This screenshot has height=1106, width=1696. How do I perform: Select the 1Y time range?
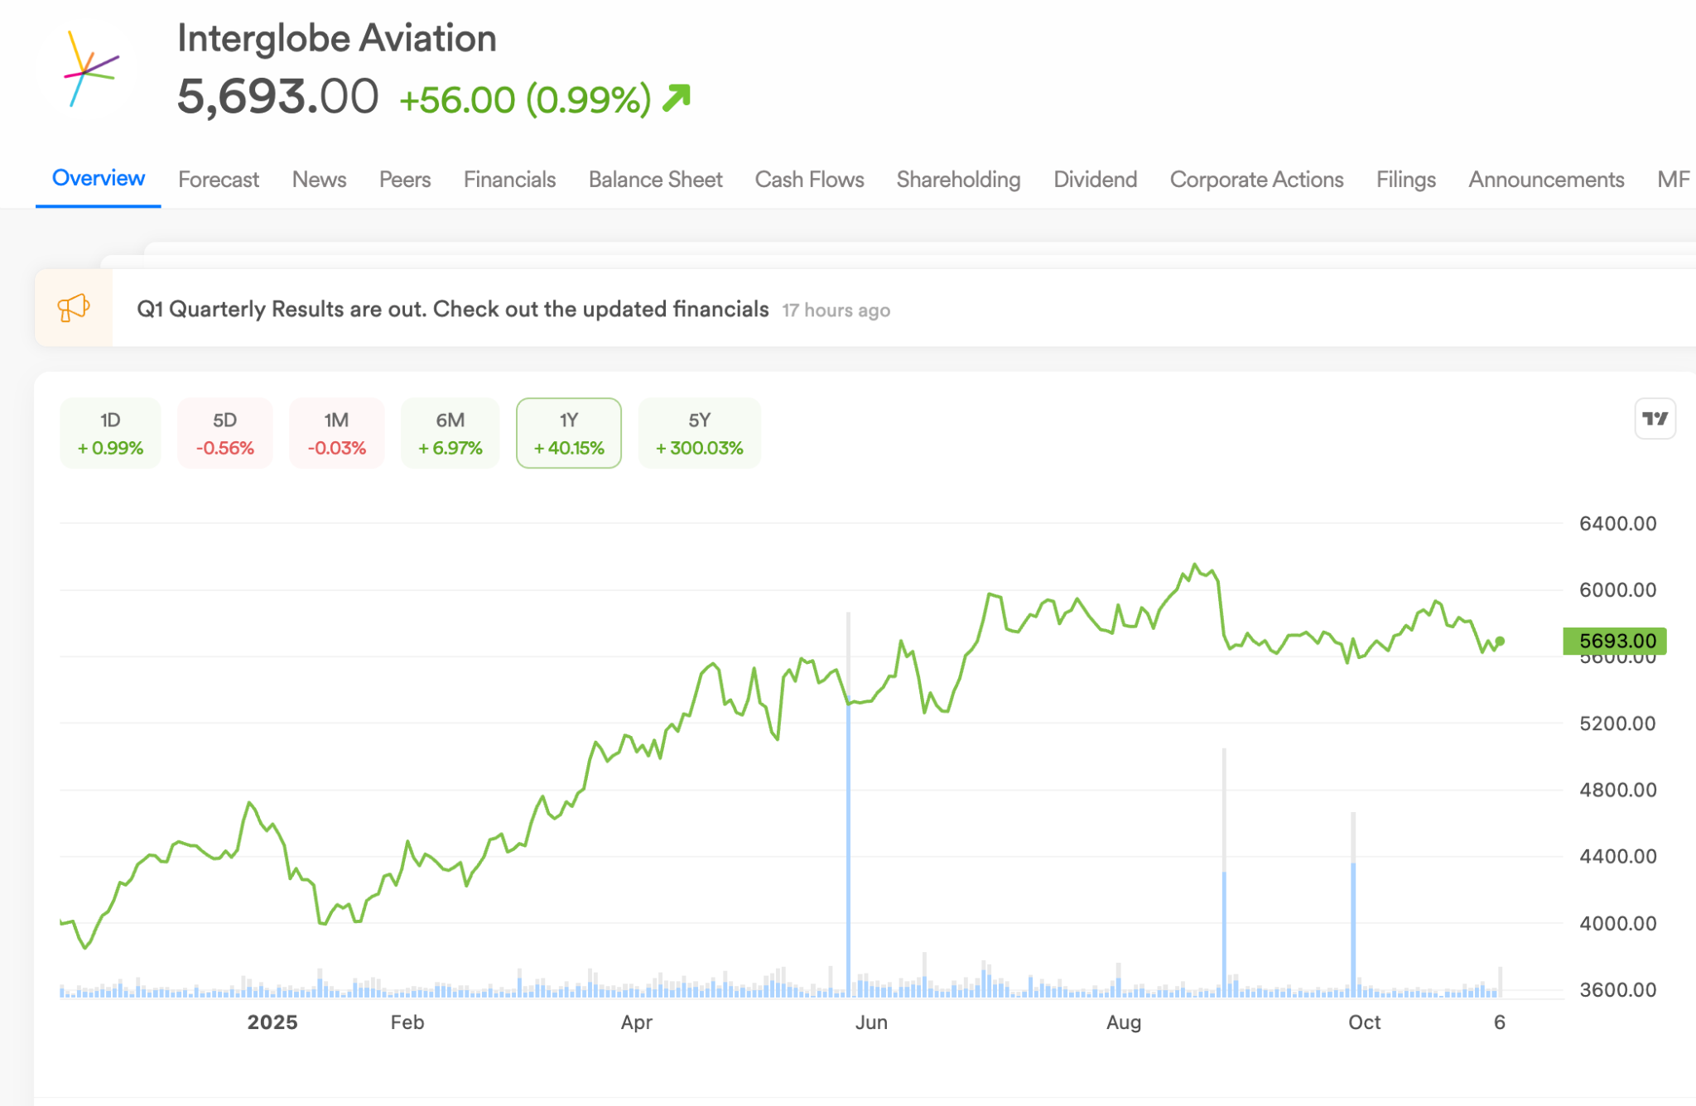point(568,433)
